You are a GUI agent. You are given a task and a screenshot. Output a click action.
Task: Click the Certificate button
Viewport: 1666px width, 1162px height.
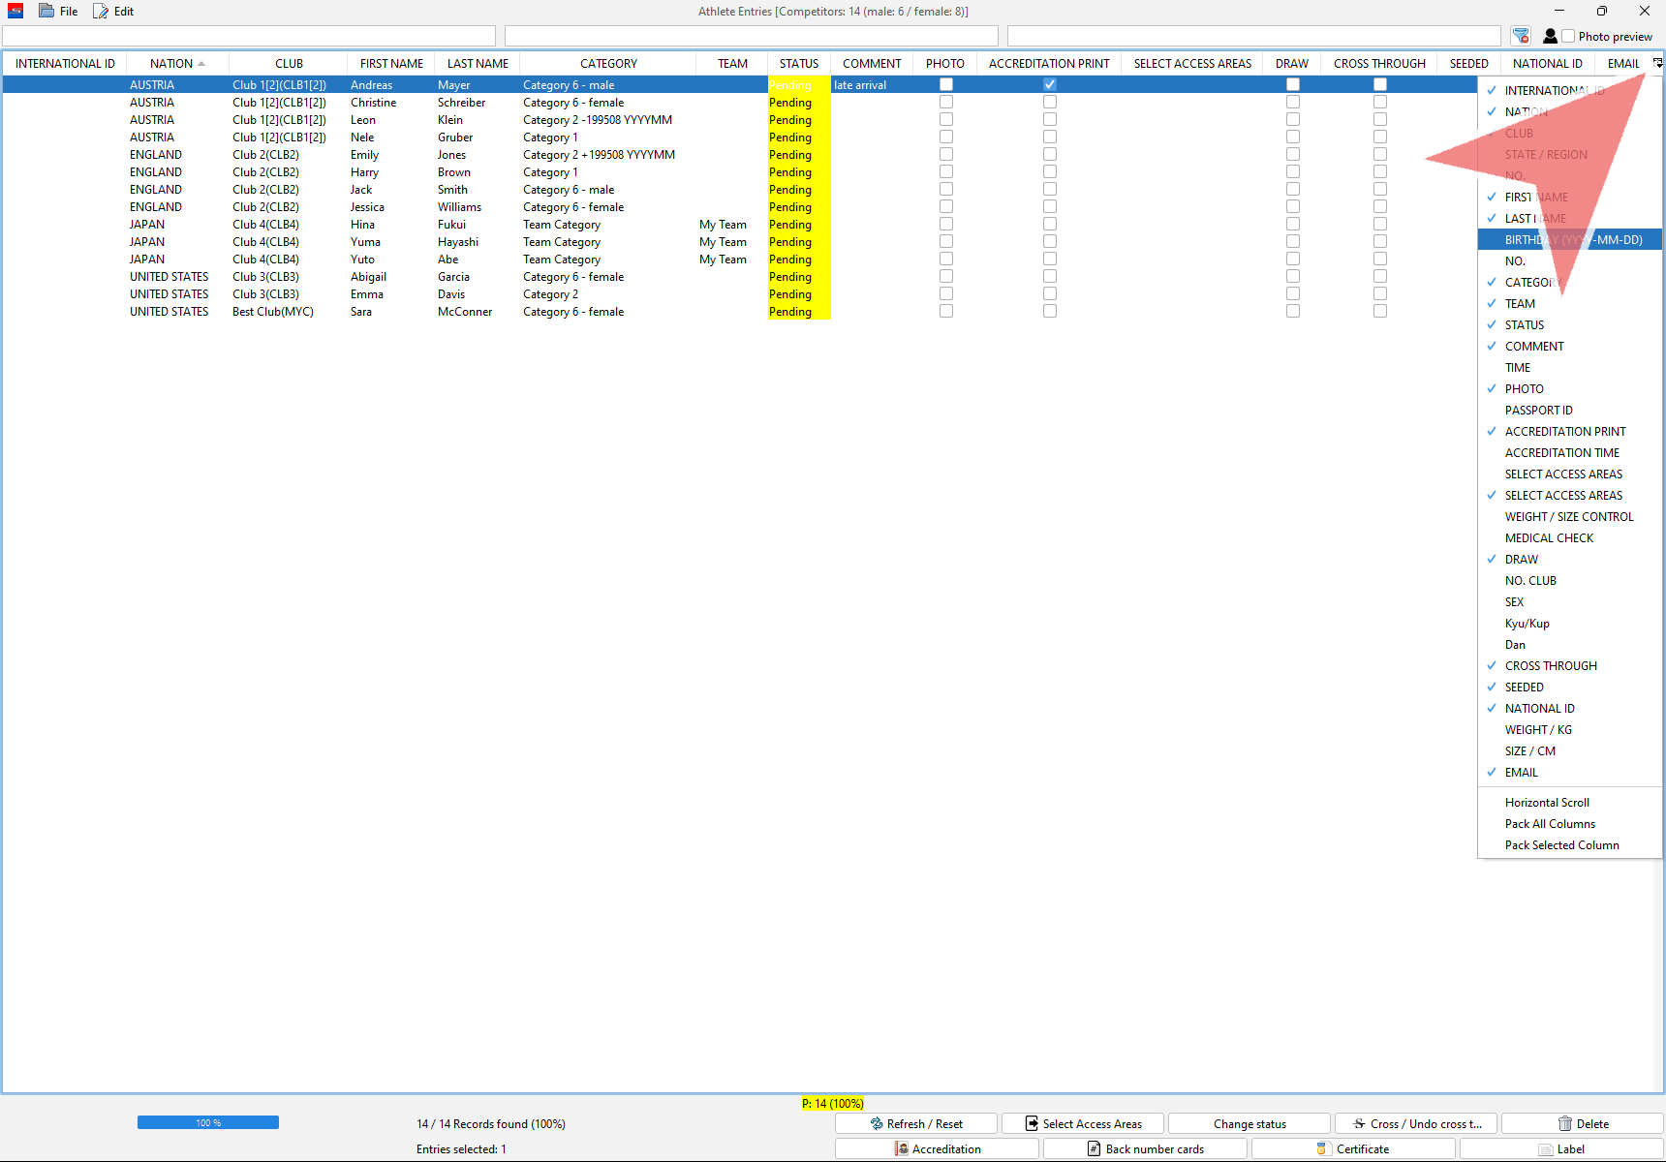tap(1353, 1148)
